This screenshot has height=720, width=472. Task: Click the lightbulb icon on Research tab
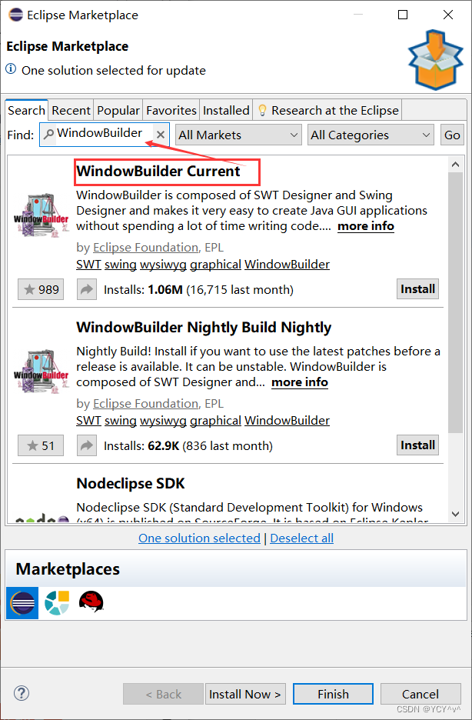click(262, 111)
